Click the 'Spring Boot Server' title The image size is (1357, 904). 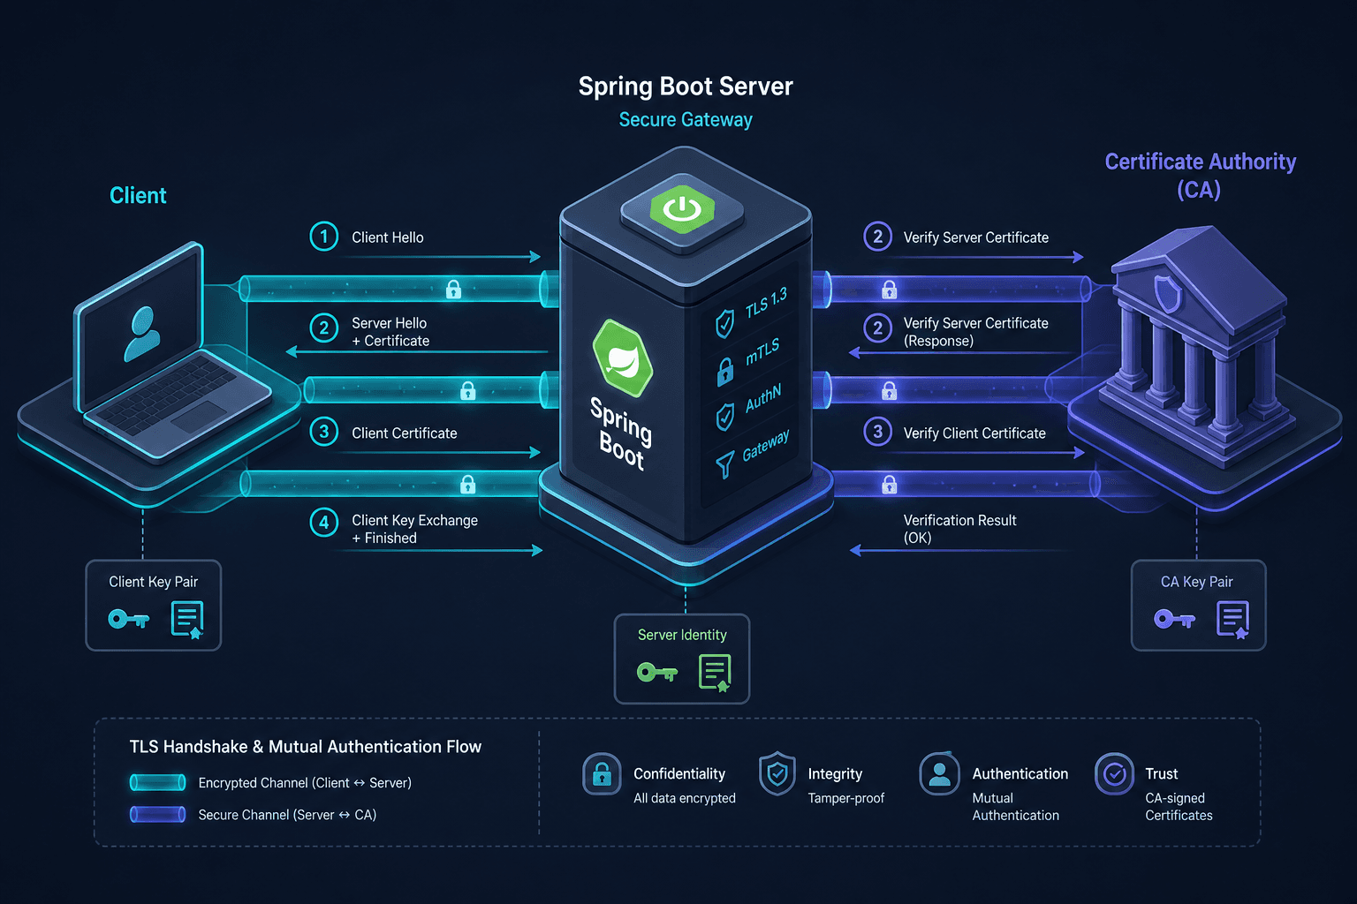point(686,87)
